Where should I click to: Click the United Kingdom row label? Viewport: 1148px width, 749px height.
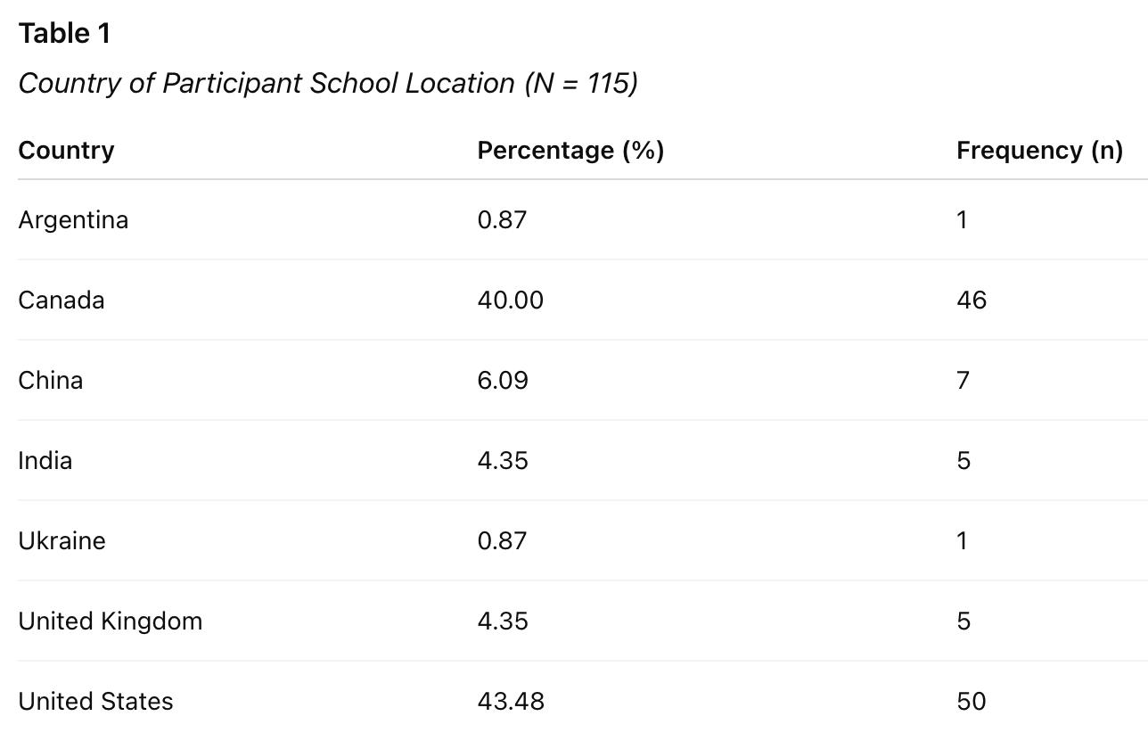[x=111, y=621]
